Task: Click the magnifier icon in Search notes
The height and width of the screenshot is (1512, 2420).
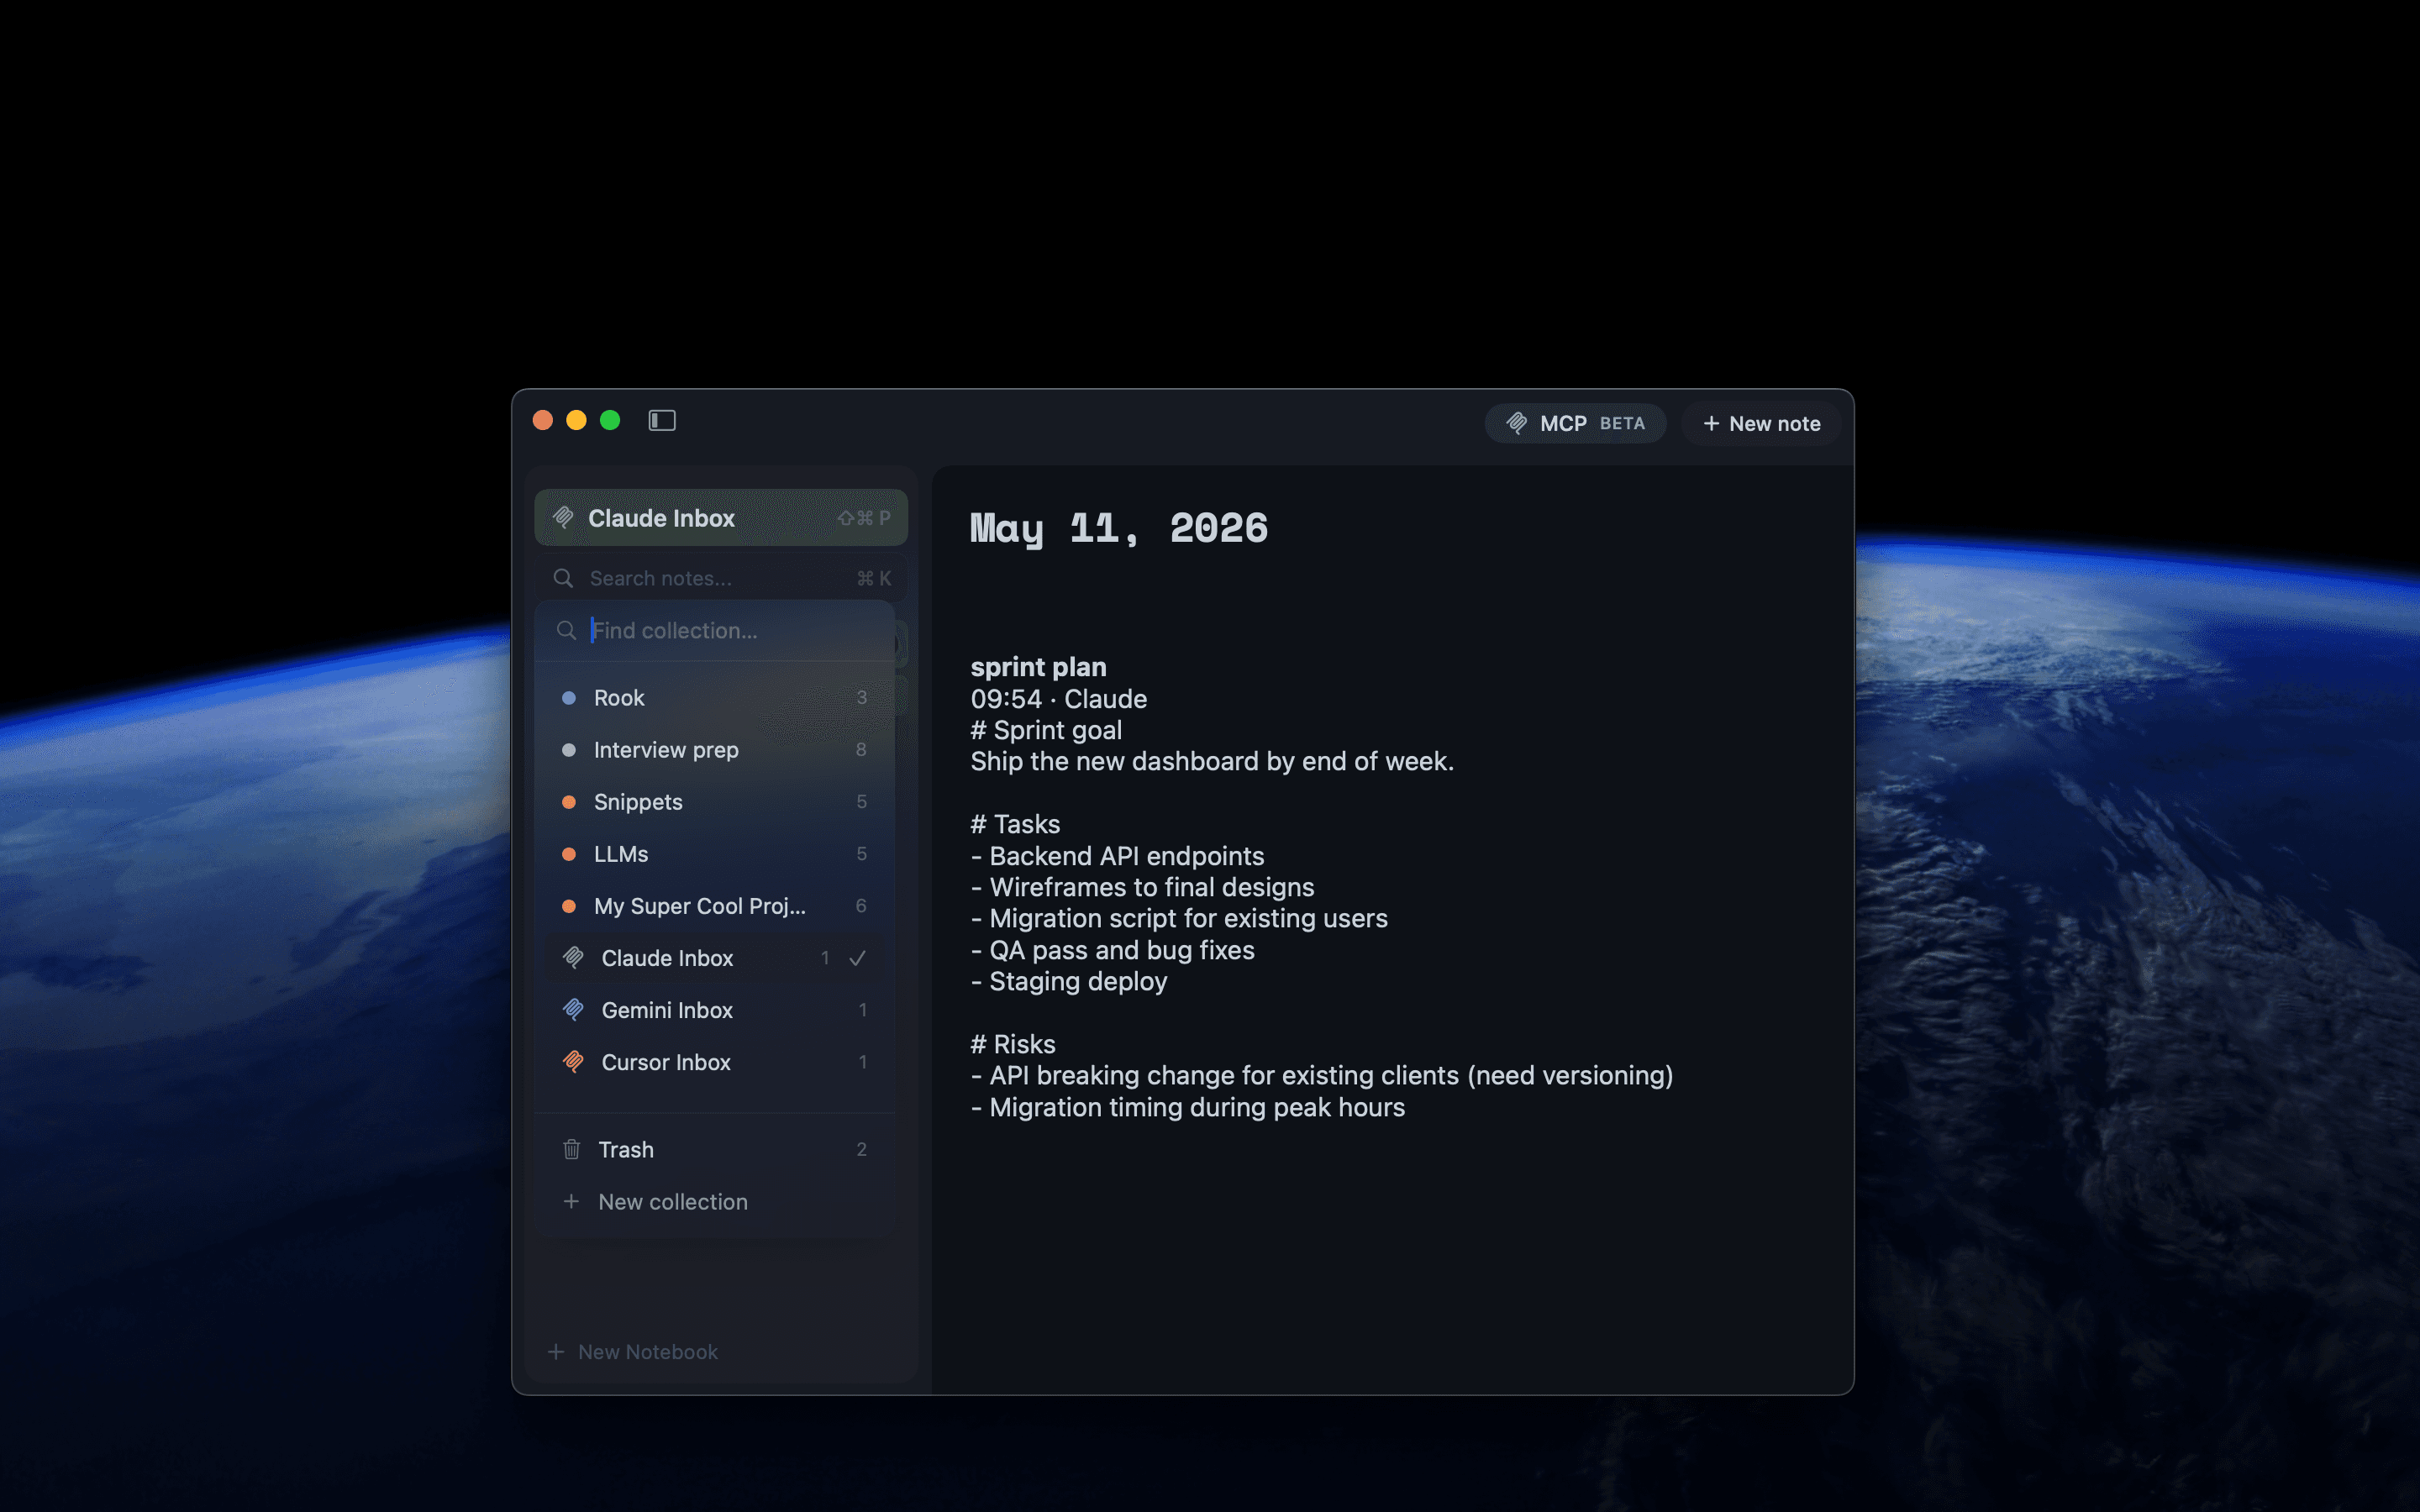Action: (x=563, y=578)
